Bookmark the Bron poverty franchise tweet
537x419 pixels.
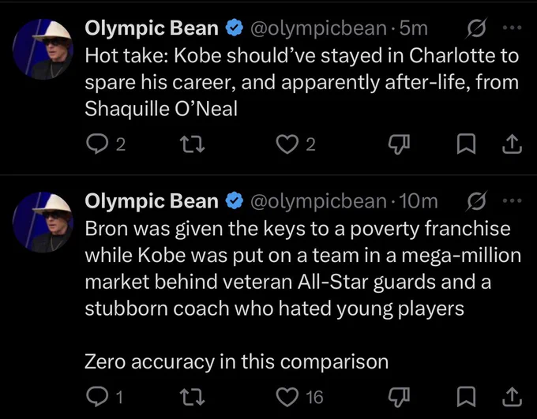(466, 397)
